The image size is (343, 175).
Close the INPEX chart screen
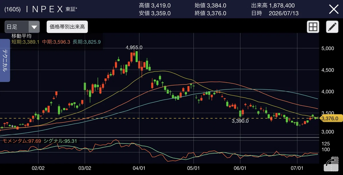tap(334, 9)
